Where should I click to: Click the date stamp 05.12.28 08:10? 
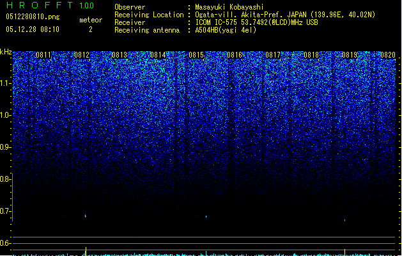33,29
